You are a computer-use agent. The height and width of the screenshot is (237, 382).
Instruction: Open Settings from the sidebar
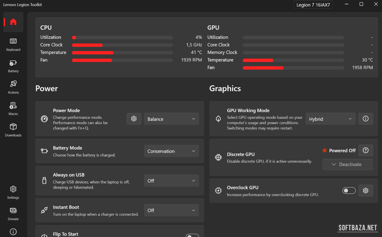point(13,192)
